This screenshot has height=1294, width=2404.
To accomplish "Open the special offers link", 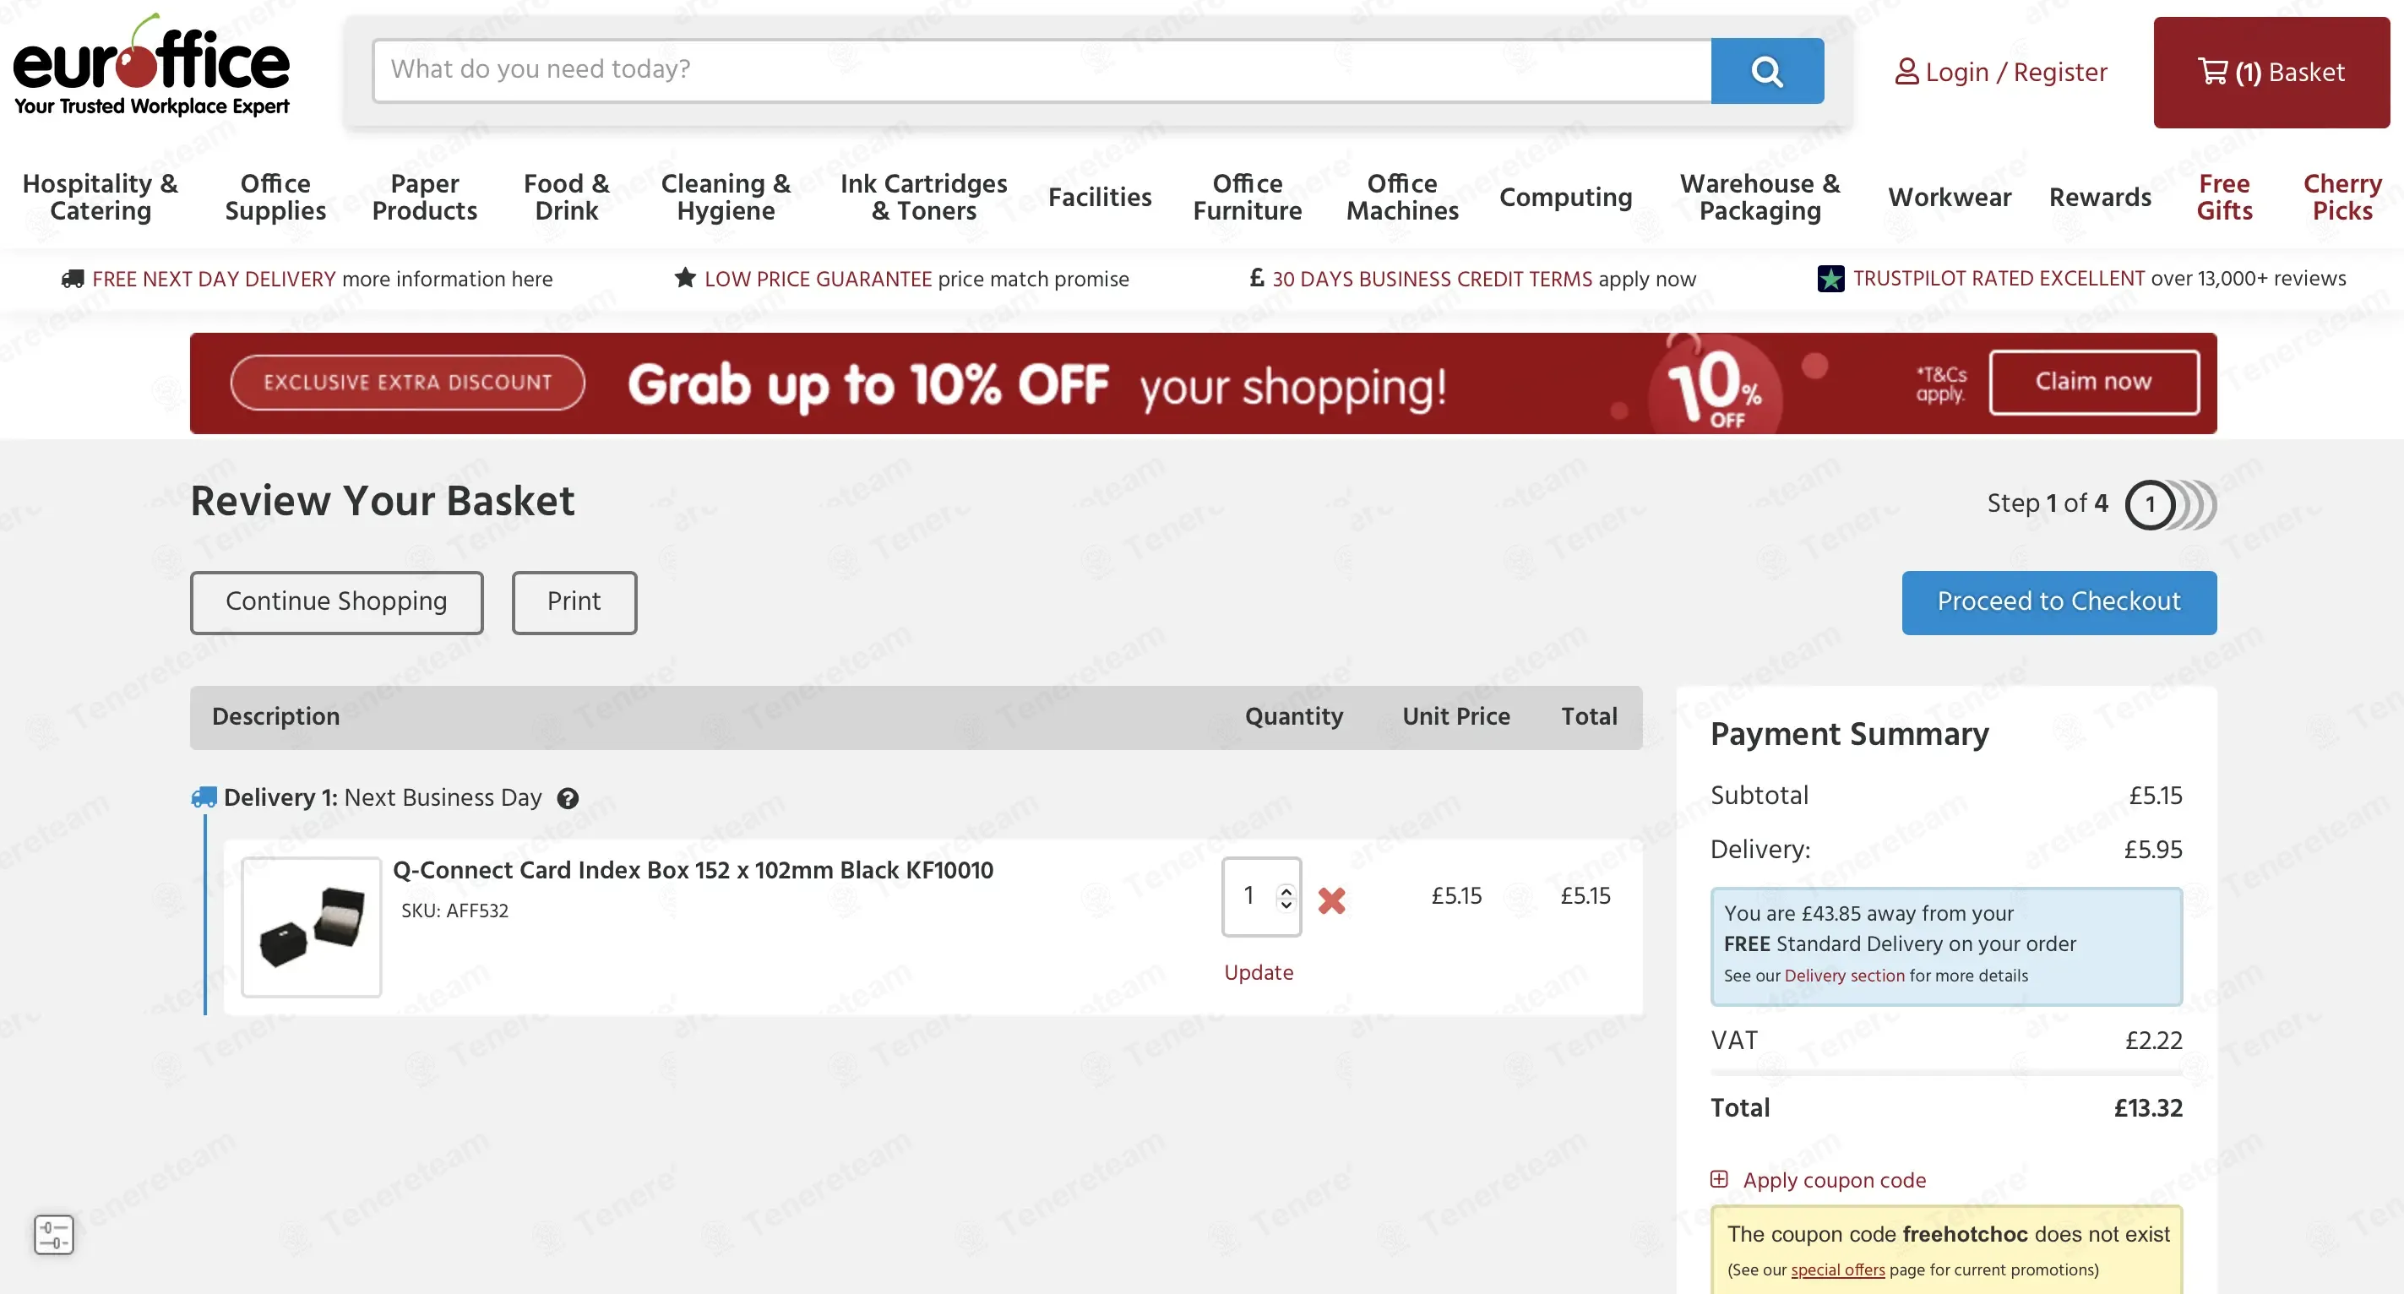I will coord(1837,1270).
